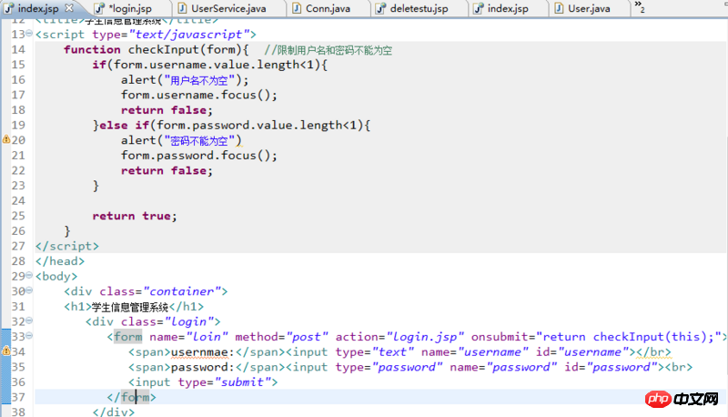Collapse the form element fold at line 33
This screenshot has height=417, width=728.
(x=30, y=337)
